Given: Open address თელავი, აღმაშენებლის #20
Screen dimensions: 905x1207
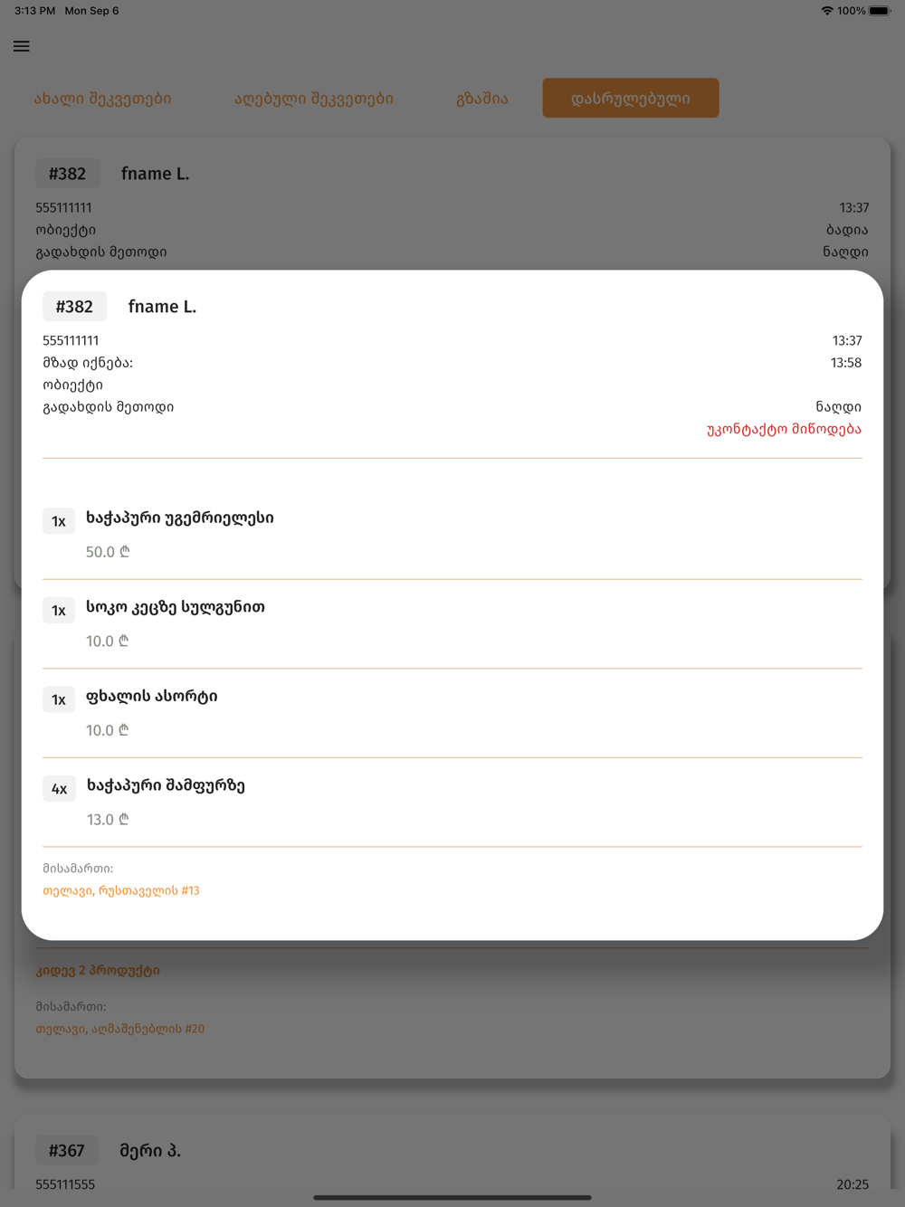Looking at the screenshot, I should [120, 1029].
